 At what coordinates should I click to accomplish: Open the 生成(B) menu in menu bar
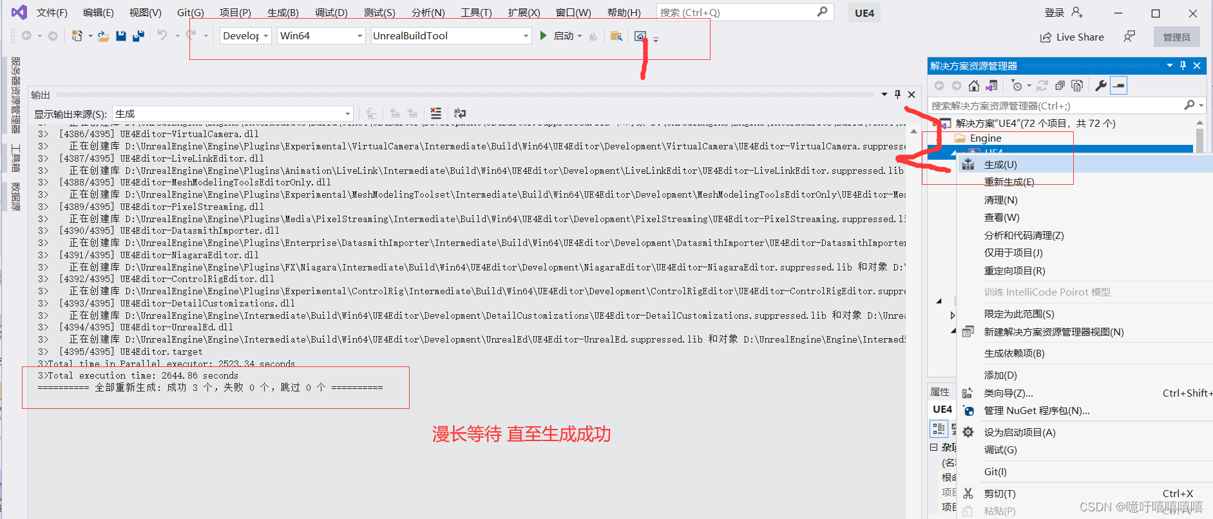tap(283, 13)
